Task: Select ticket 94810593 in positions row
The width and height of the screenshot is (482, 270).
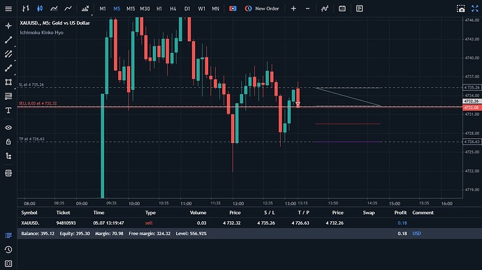Action: (66, 223)
